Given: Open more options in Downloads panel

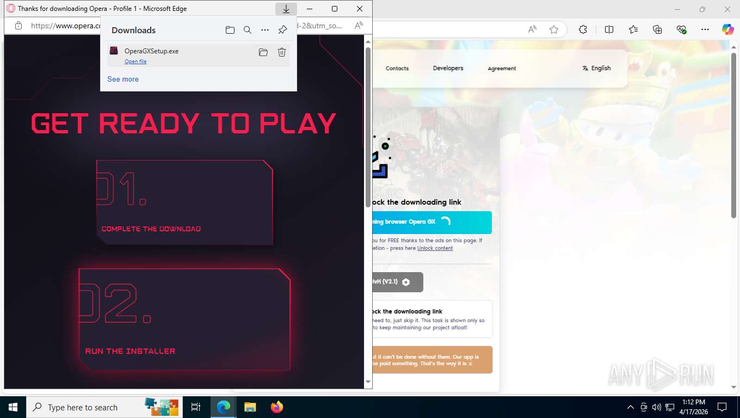Looking at the screenshot, I should pos(265,30).
